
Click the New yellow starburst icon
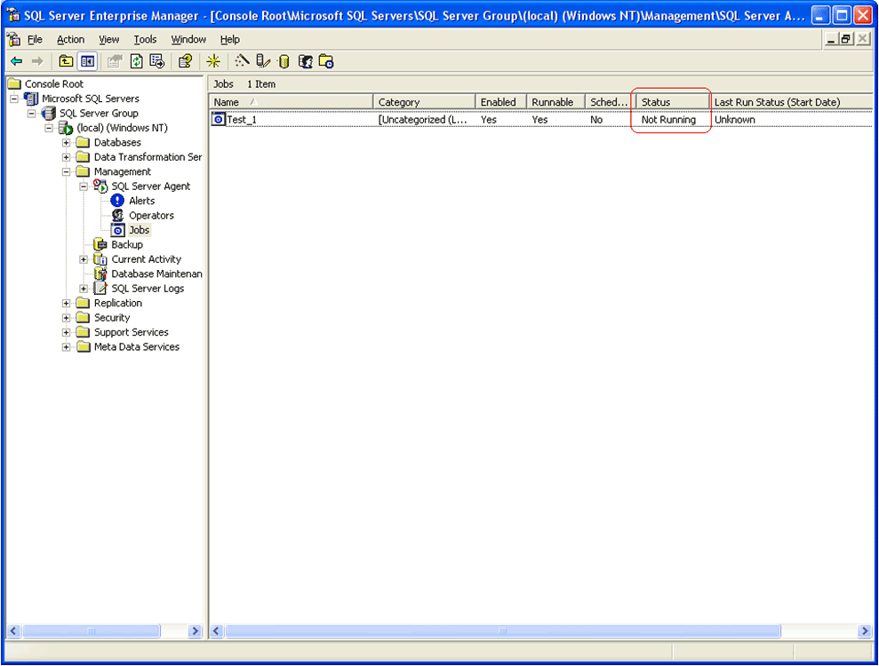point(213,61)
